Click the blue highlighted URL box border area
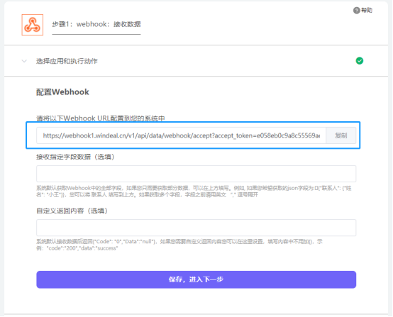Image resolution: width=393 pixels, height=317 pixels. [x=193, y=135]
